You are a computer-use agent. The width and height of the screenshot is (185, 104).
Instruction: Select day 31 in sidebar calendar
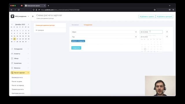click(x=26, y=42)
